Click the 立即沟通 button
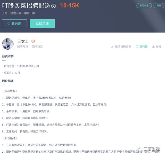Viewport: 165px width, 156px height. coord(42,24)
